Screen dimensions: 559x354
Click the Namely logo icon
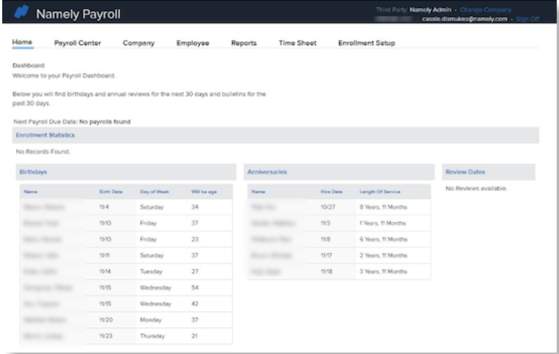click(23, 13)
